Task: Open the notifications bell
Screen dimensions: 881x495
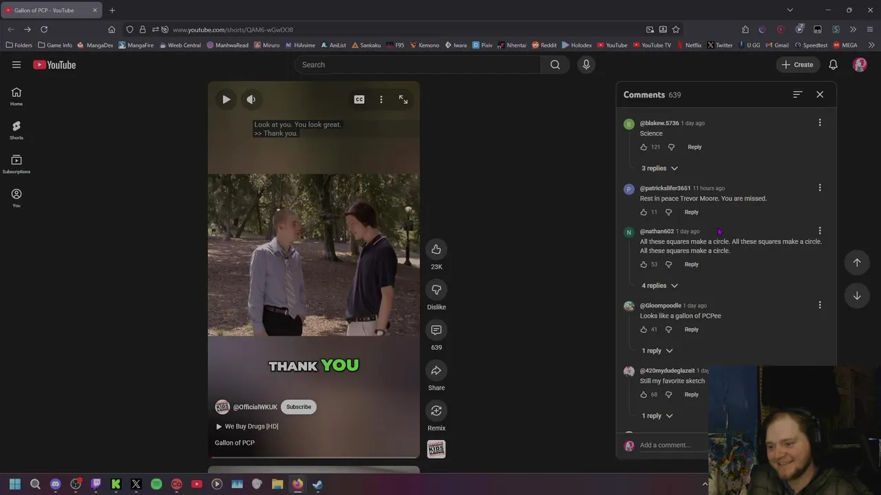Action: pos(833,65)
